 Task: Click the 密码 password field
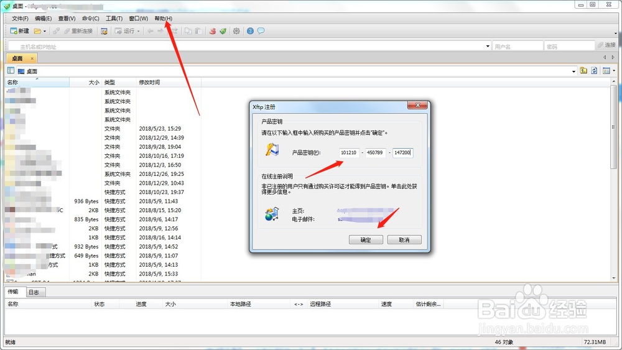(x=569, y=47)
